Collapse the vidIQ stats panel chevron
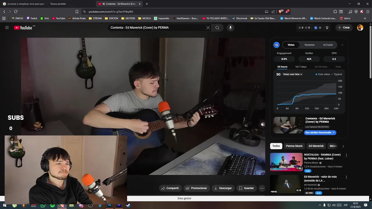The height and width of the screenshot is (209, 372). coord(342,45)
